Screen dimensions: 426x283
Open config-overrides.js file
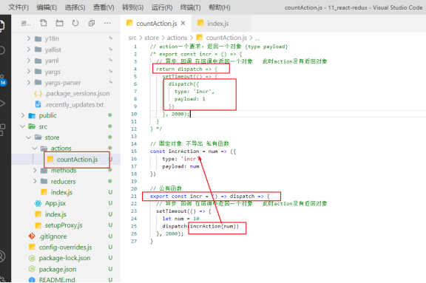pos(66,248)
